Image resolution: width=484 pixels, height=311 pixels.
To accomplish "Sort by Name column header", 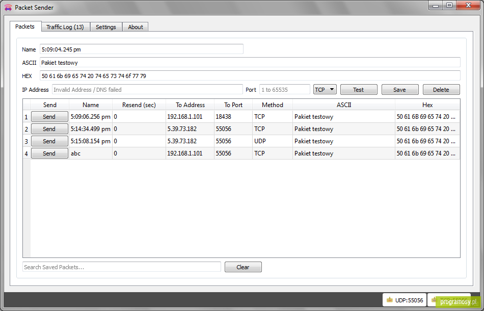I will tap(91, 105).
